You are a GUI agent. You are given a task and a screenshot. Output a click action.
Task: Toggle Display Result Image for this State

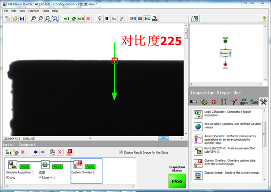click(121, 152)
